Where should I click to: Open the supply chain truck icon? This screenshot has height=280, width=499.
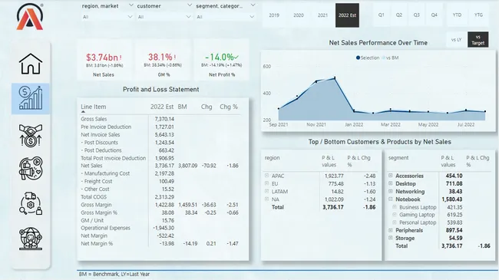(31, 203)
